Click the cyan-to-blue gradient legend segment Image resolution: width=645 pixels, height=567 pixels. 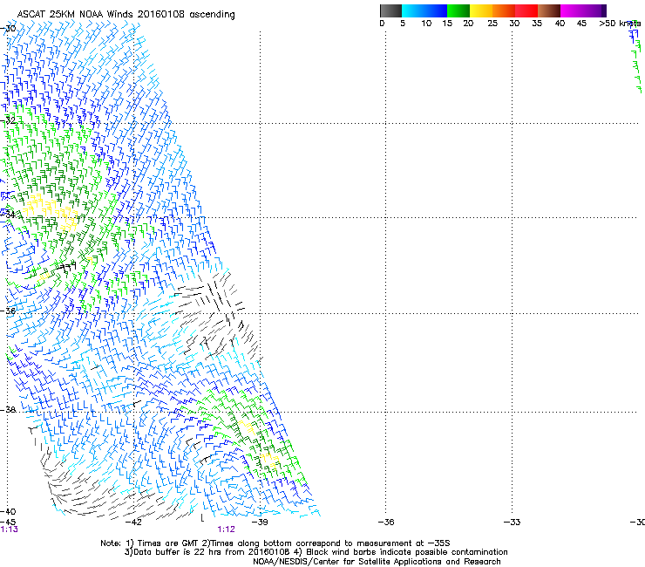[424, 10]
